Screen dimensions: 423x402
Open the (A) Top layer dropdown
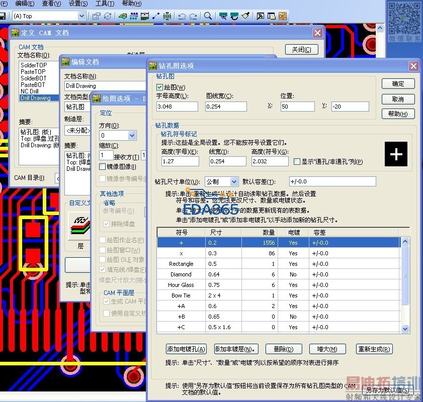pos(82,16)
